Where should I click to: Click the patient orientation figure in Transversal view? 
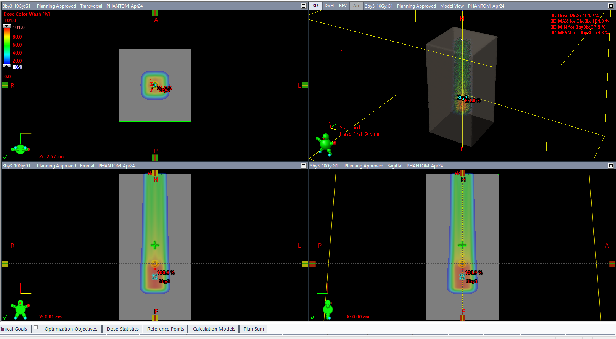click(x=21, y=149)
